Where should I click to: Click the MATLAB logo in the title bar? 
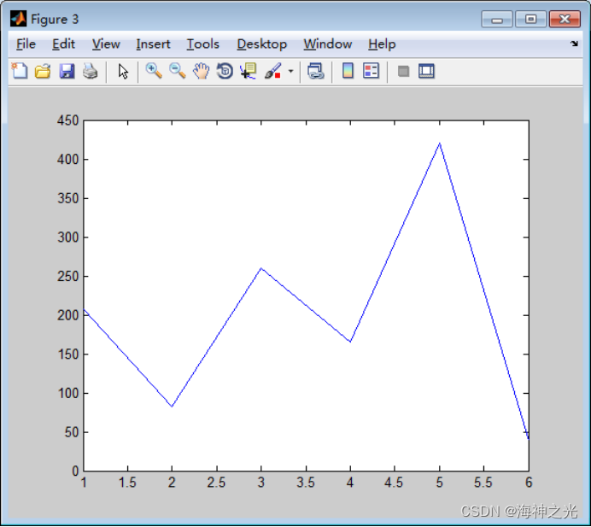coord(18,19)
